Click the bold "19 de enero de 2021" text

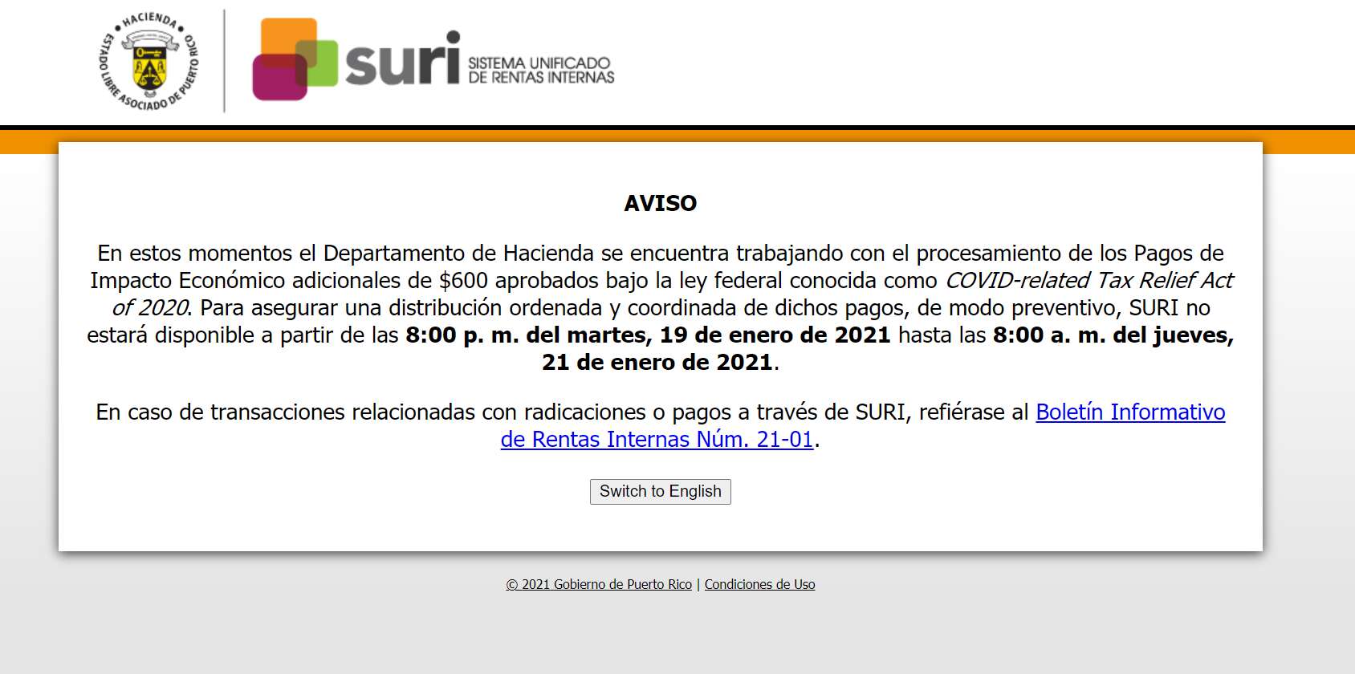(775, 335)
